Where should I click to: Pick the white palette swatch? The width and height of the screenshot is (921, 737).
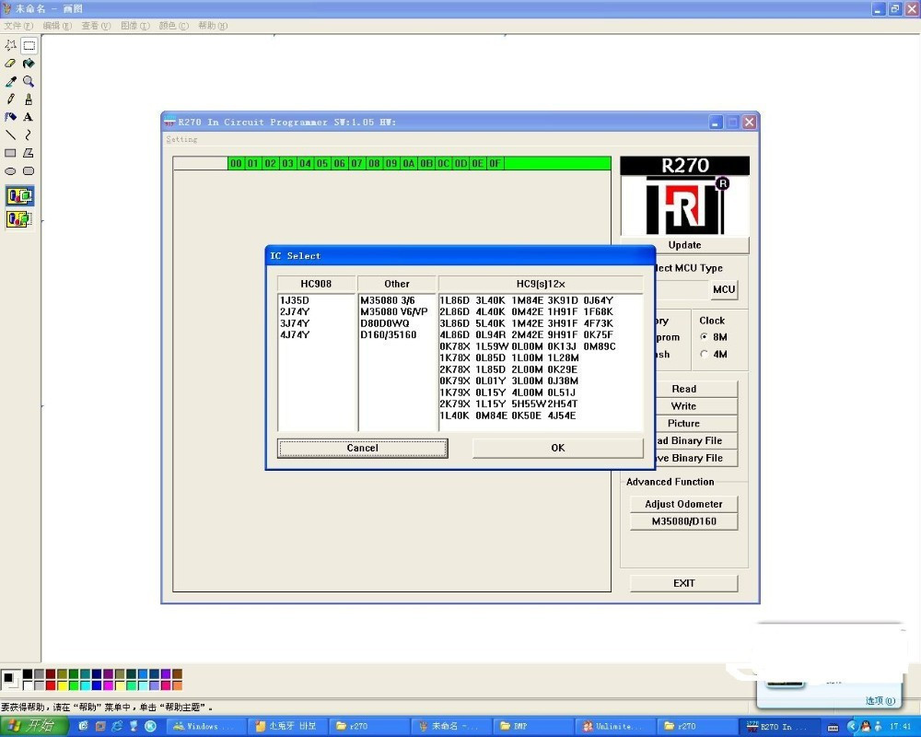pos(28,684)
